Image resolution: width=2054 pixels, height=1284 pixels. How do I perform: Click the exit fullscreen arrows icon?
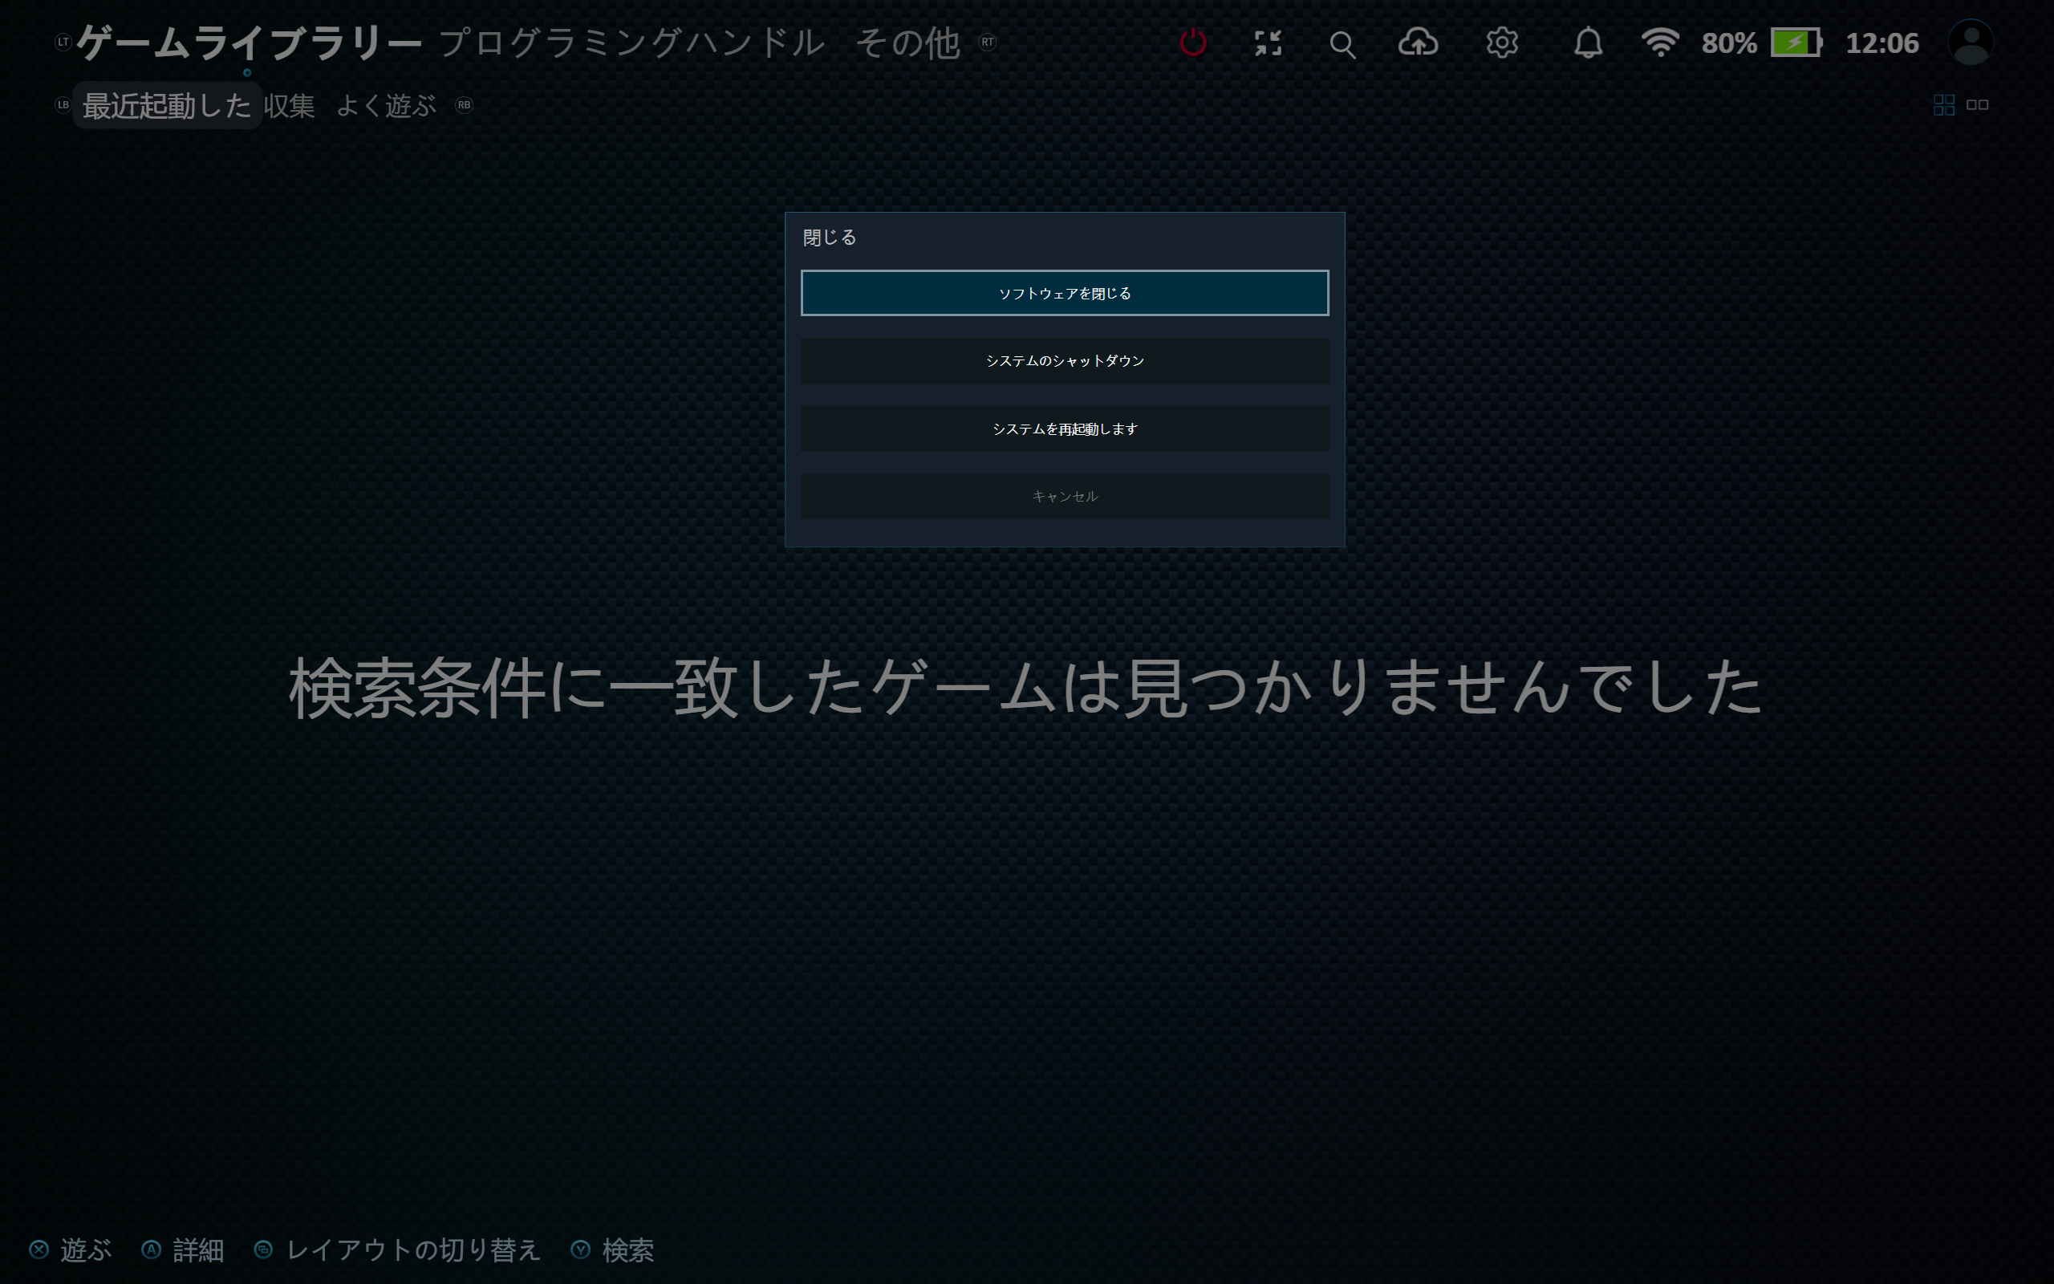click(1267, 43)
